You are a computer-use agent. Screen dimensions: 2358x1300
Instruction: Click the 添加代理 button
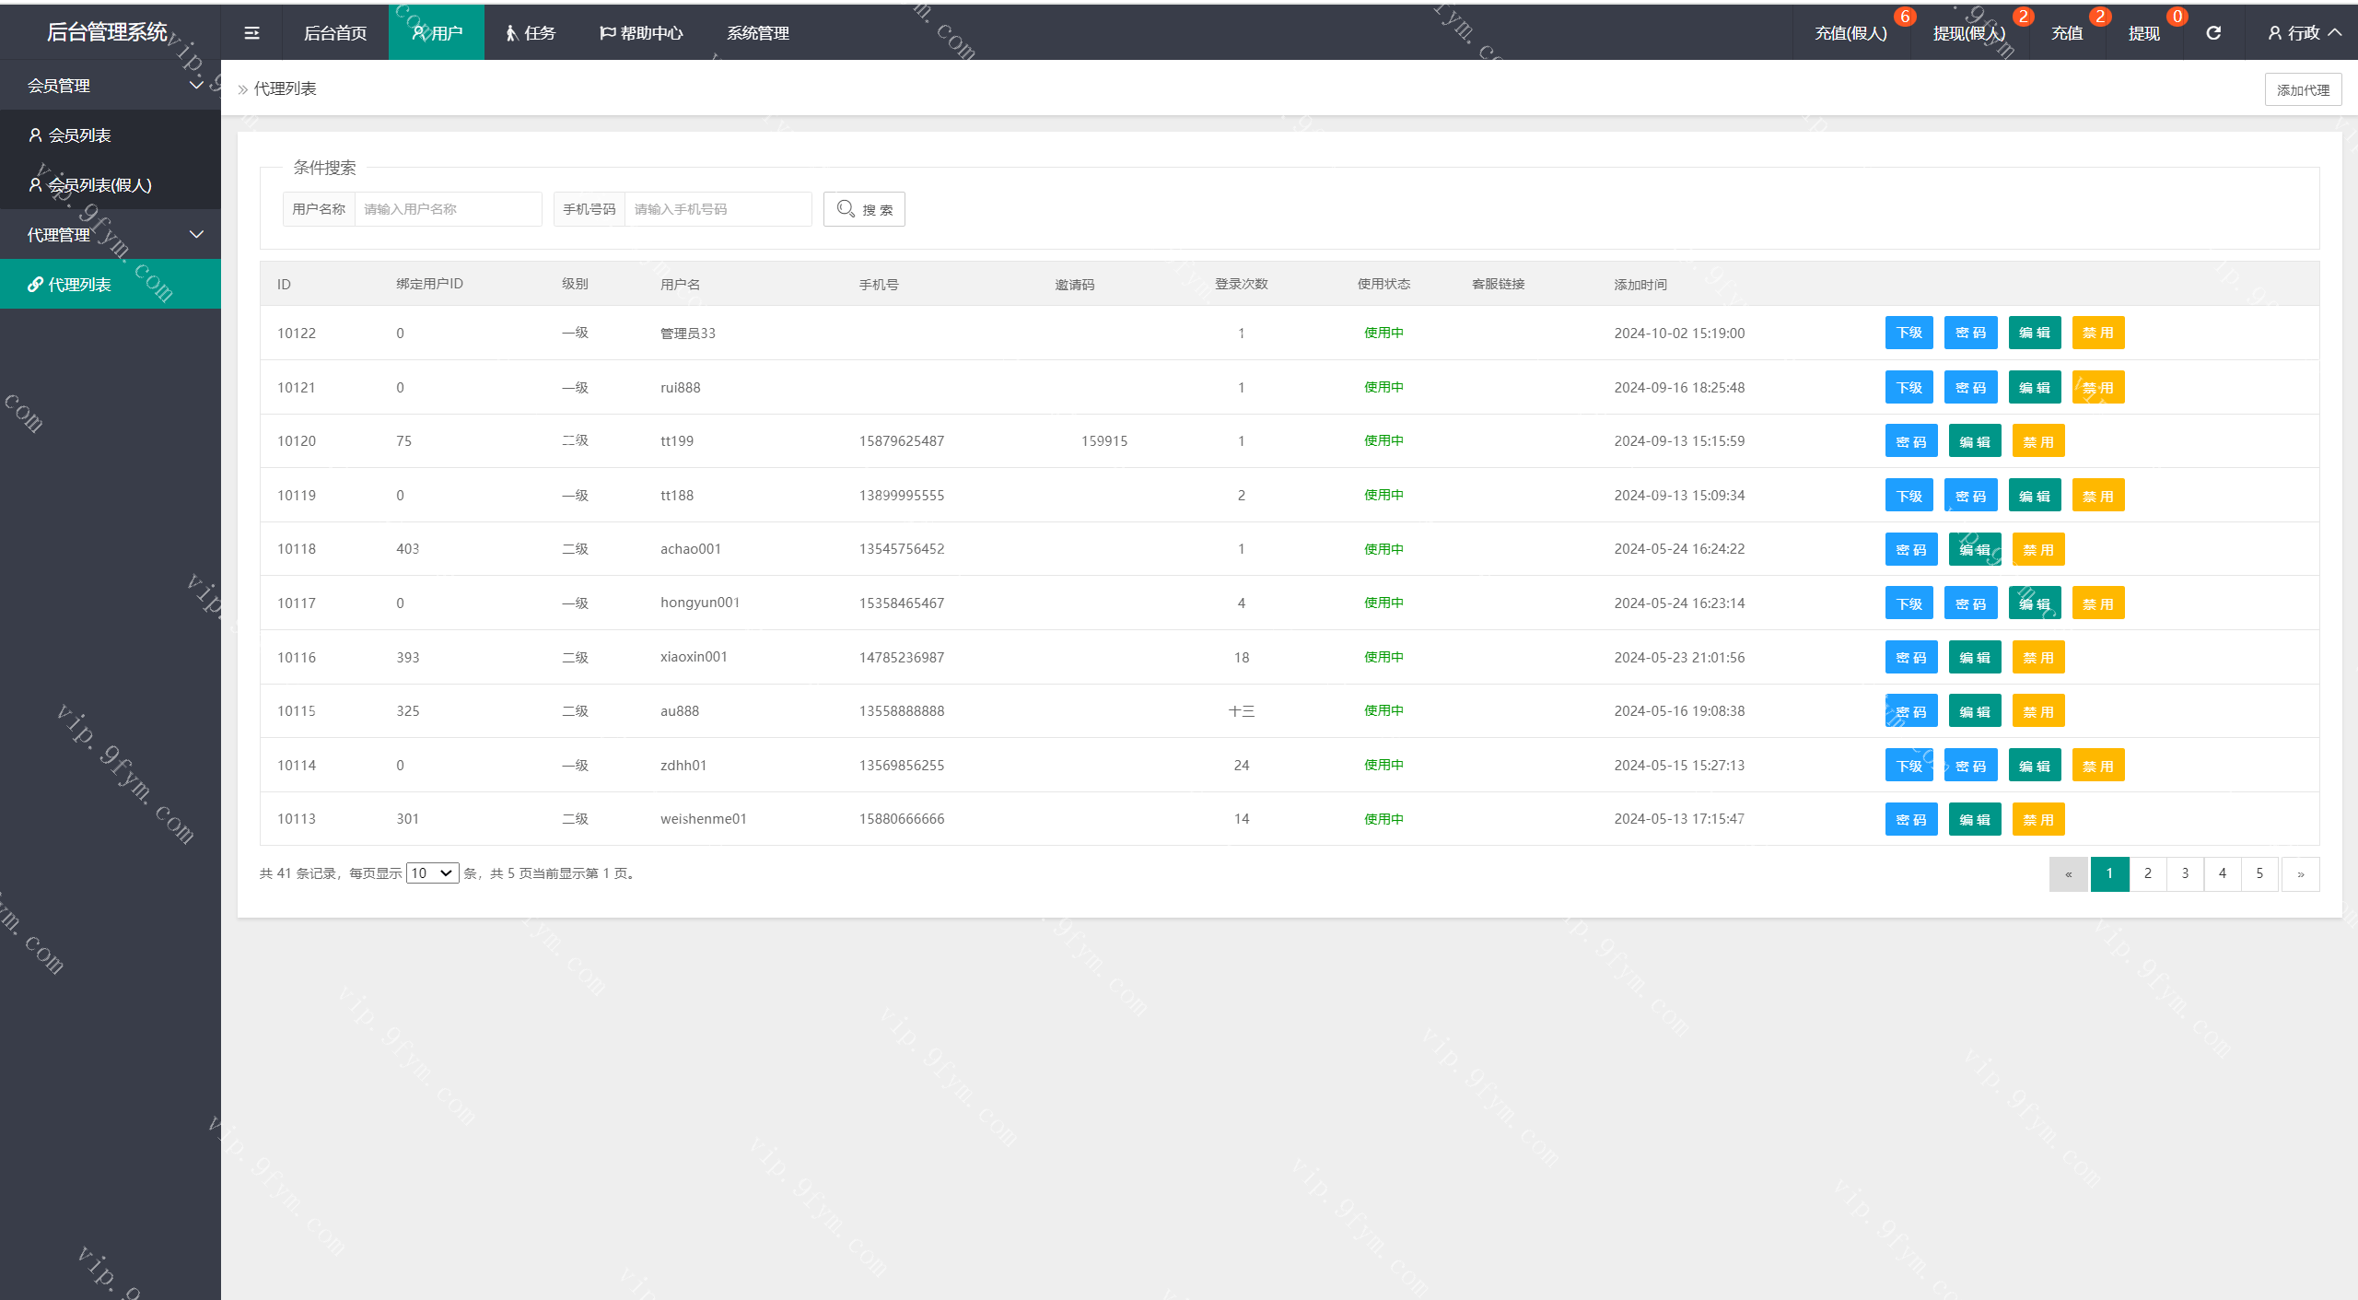coord(2302,89)
